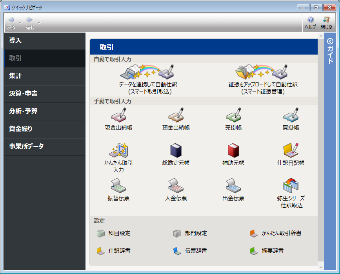Open the 摘要辞書 dictionary link

coord(272,251)
